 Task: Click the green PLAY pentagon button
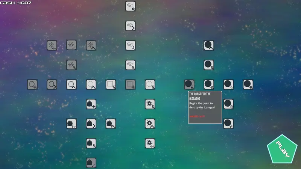tap(282, 149)
